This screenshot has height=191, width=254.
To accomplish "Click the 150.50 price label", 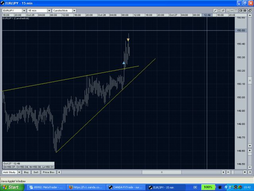I will point(241,31).
